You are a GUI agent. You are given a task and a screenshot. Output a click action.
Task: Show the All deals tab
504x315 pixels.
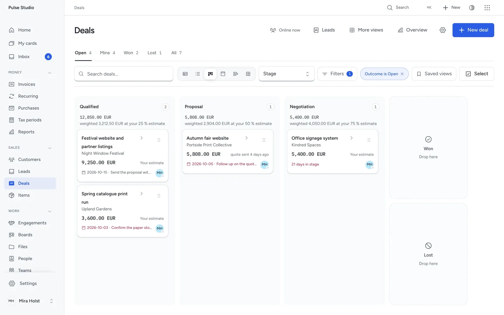176,53
